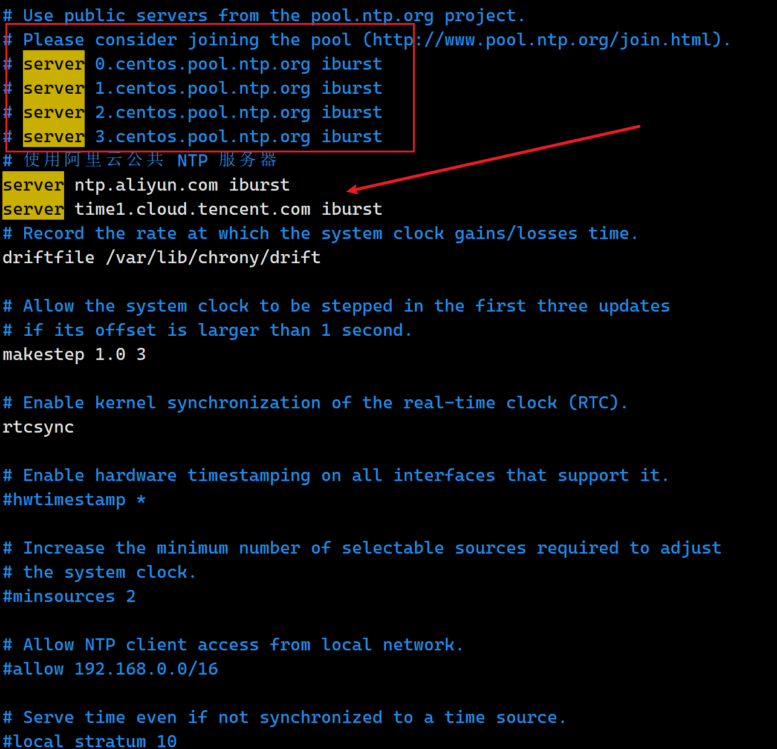The height and width of the screenshot is (749, 777).
Task: Click the #local stratum 10 line
Action: point(89,741)
